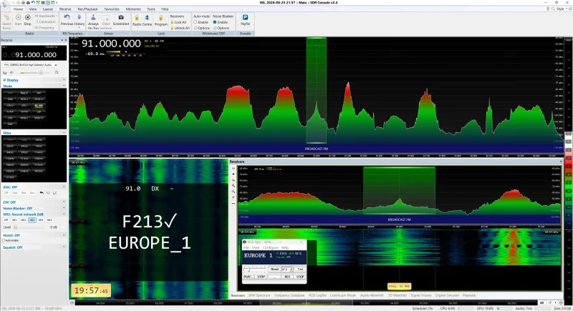Click the AGC undo arrow icon

[42, 192]
